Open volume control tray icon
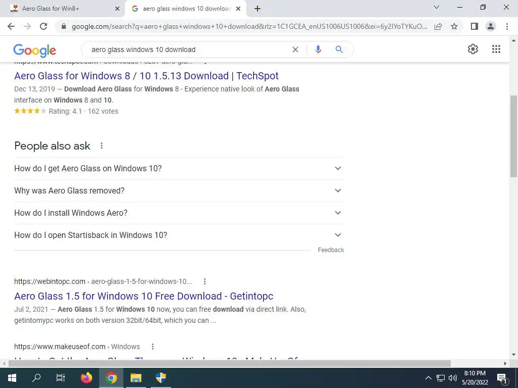518x388 pixels. (453, 378)
